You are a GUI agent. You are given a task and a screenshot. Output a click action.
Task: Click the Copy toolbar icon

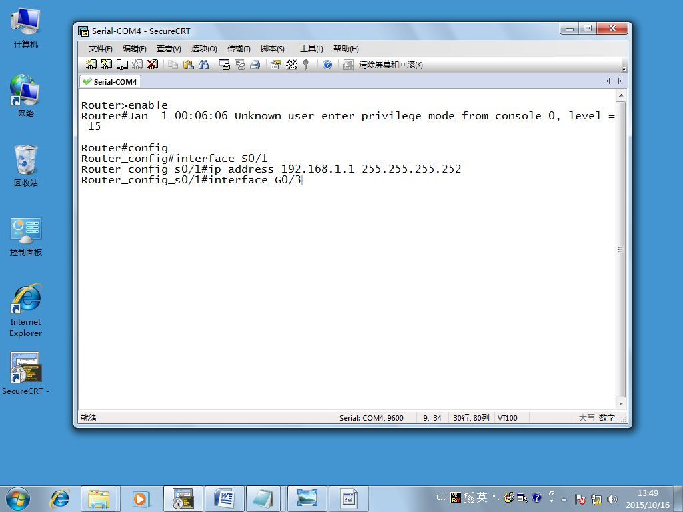point(173,65)
